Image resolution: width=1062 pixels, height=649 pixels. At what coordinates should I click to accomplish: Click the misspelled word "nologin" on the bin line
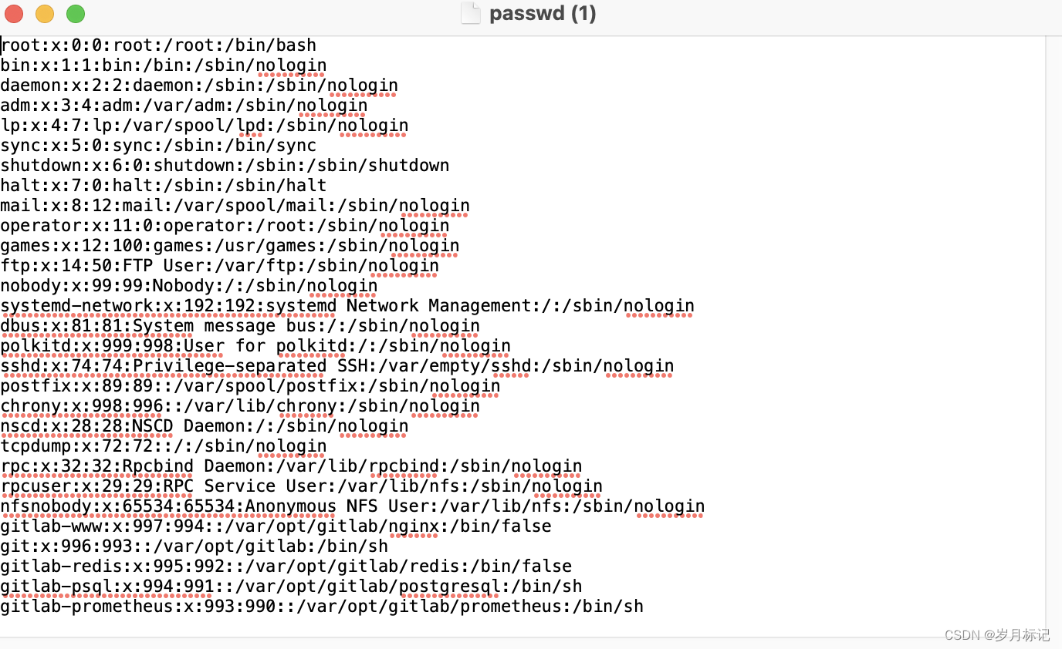[x=292, y=65]
